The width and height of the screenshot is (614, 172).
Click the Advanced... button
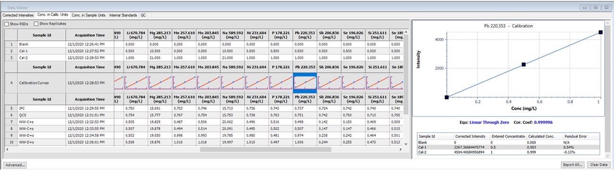click(15, 165)
